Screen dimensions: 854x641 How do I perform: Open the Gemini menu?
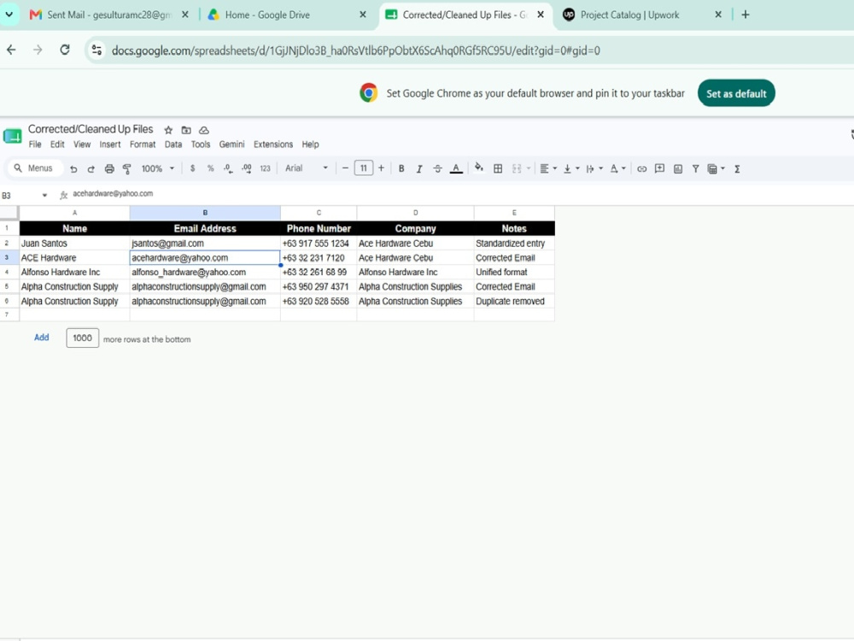[231, 144]
